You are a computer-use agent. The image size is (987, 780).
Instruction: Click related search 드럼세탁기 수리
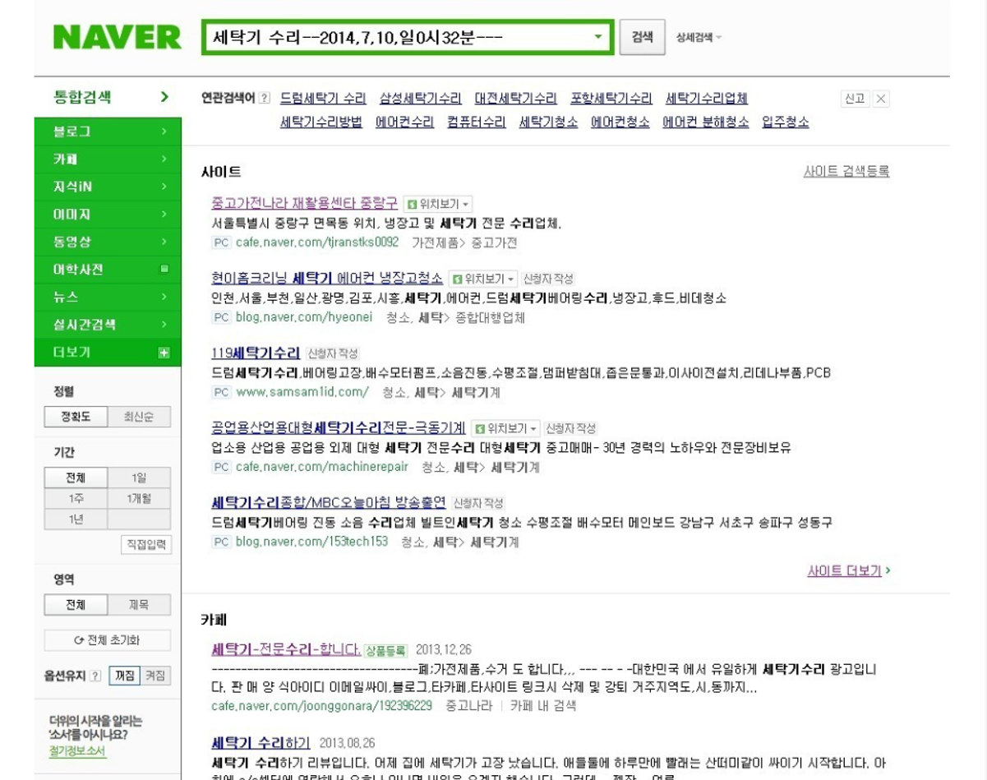(323, 99)
